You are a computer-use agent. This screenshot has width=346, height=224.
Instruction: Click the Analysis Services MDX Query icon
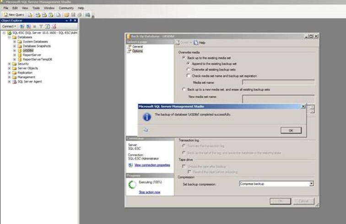(x=38, y=15)
